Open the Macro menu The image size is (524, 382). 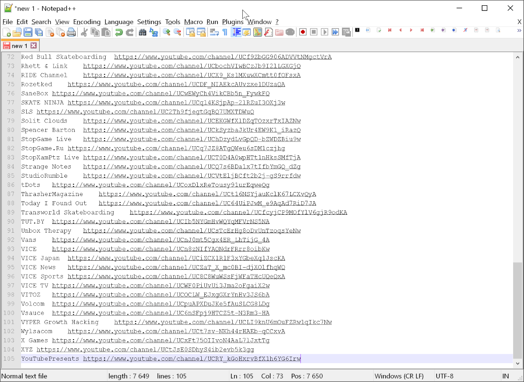193,22
